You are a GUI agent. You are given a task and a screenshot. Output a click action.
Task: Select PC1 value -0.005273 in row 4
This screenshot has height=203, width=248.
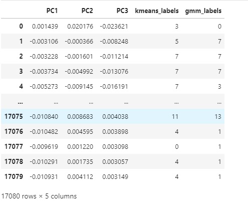tap(44, 86)
